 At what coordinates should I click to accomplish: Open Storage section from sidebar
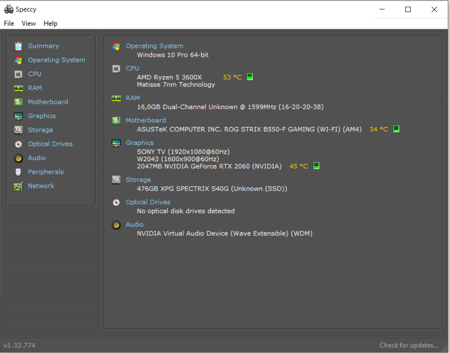click(x=40, y=130)
